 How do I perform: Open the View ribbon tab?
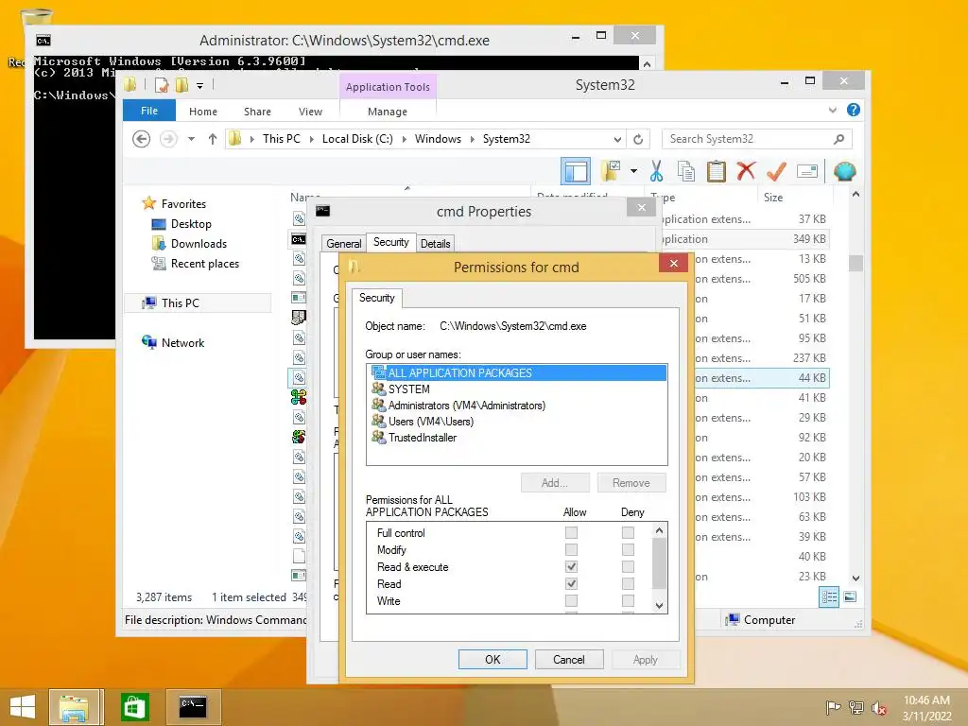coord(310,112)
